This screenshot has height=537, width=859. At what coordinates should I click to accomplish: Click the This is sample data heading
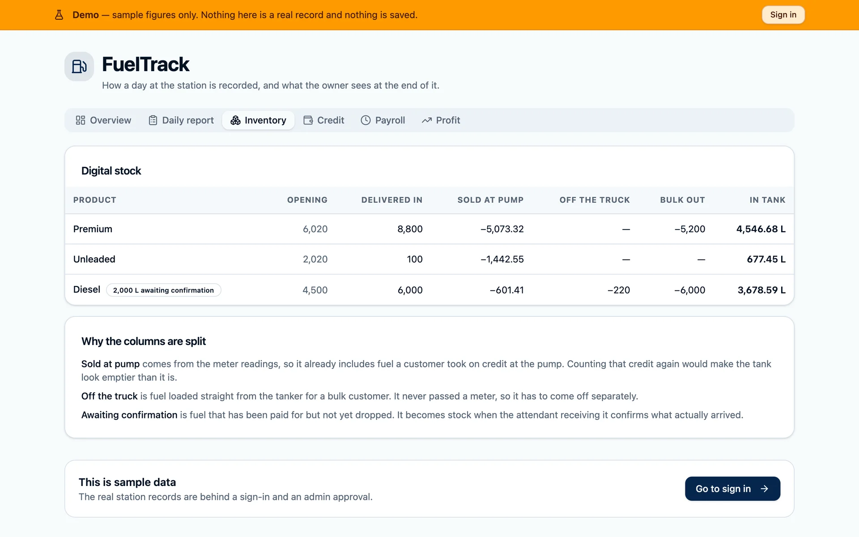point(128,482)
